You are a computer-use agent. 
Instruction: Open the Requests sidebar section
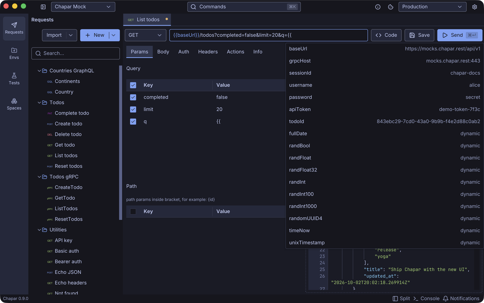[14, 28]
